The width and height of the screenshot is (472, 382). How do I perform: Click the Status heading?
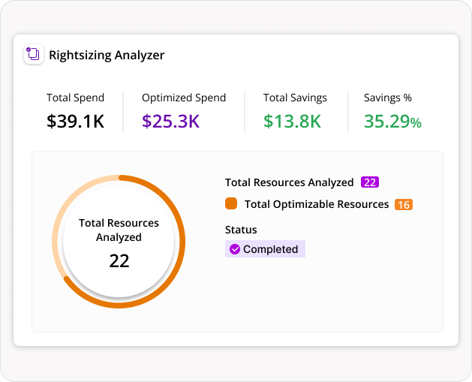pyautogui.click(x=241, y=230)
